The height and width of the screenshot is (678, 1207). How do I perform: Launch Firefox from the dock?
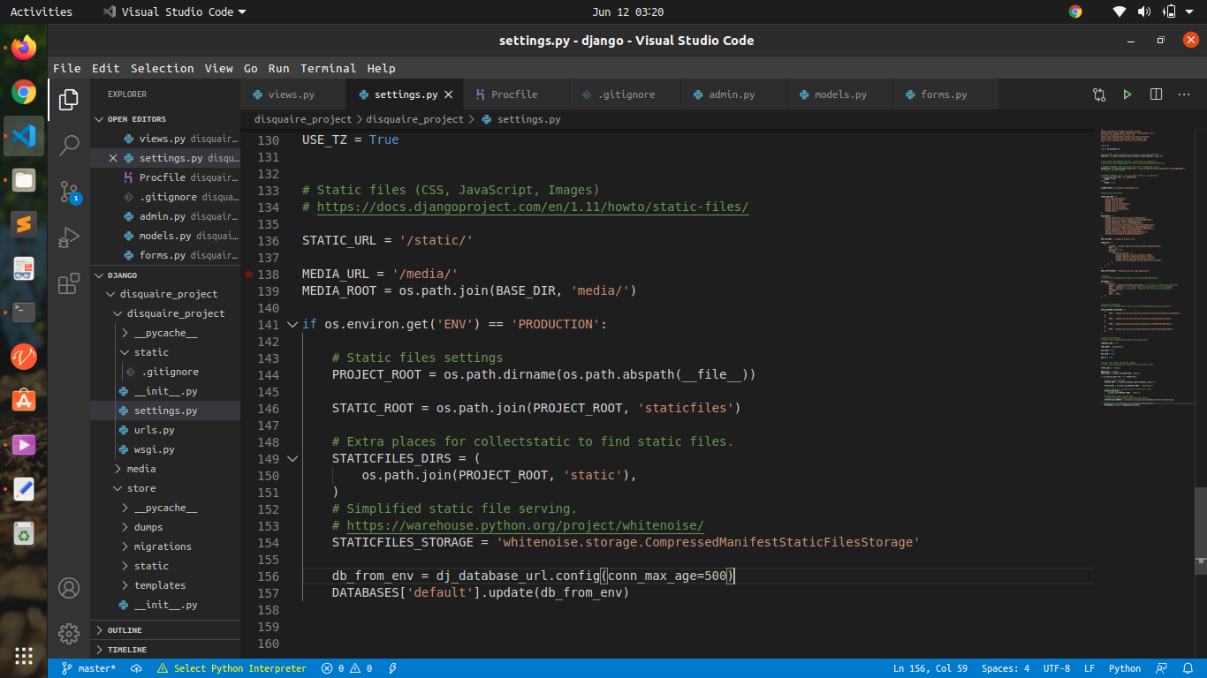pyautogui.click(x=22, y=48)
